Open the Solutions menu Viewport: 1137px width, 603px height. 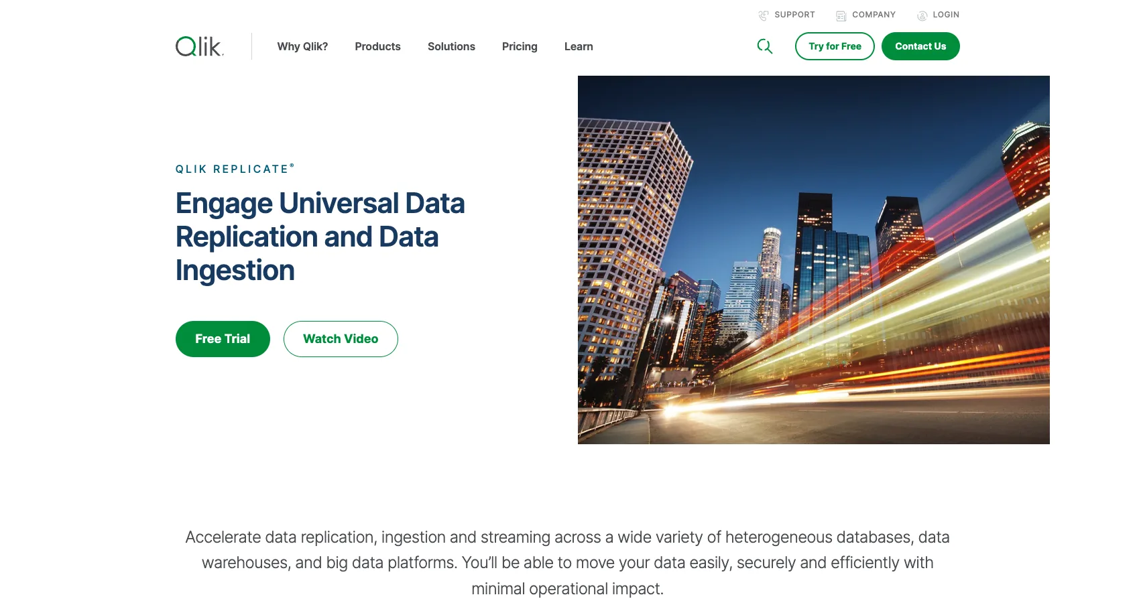(x=451, y=46)
